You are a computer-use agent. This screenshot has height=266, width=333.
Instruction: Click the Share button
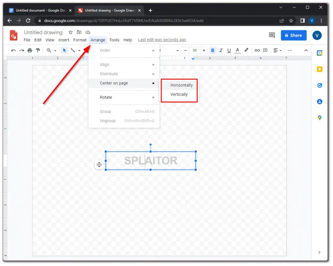coord(294,35)
